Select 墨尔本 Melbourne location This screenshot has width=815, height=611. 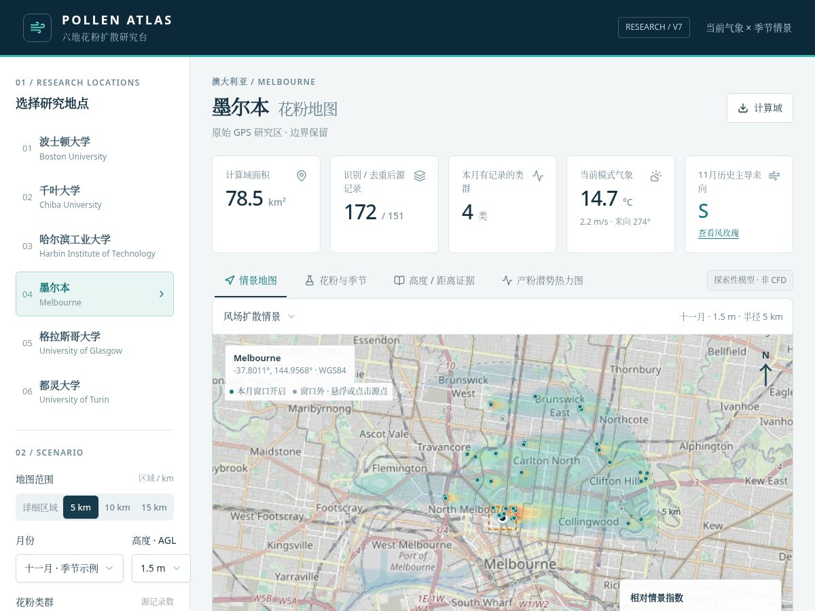point(94,294)
